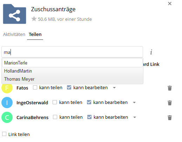Switch to the Aktivitäten tab
182x142 pixels.
[x=14, y=35]
